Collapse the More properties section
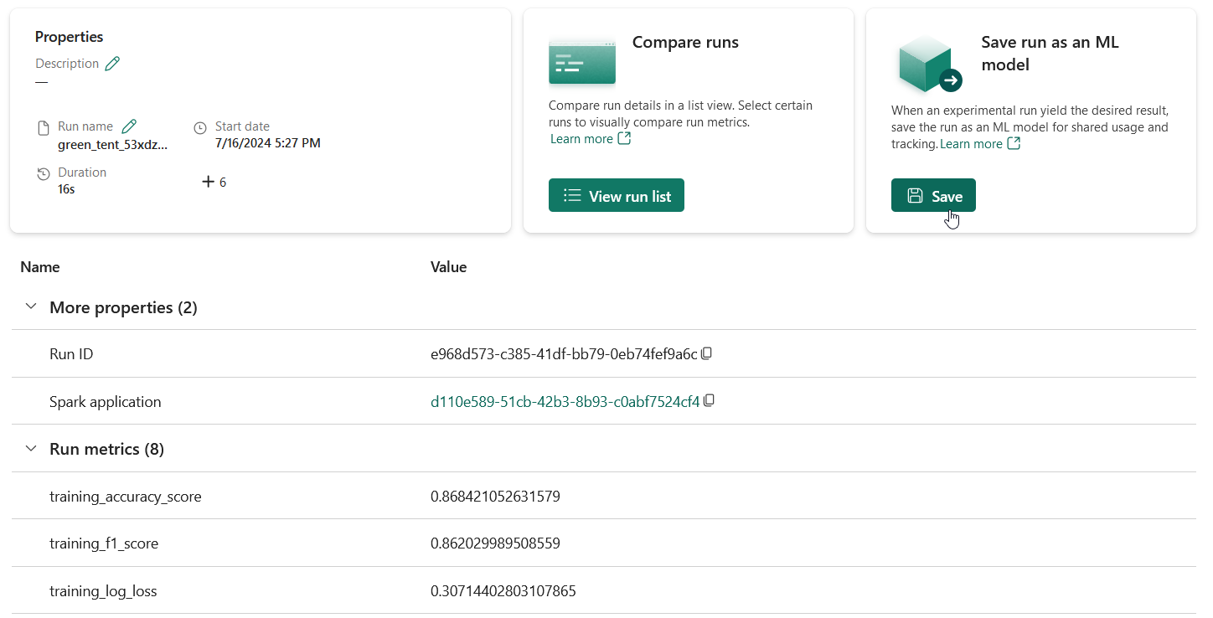 point(31,307)
